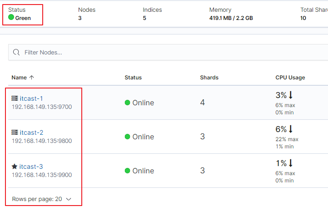Viewport: 328px width, 211px height.
Task: Click the node type icon next to itcast-2
Action: pyautogui.click(x=15, y=132)
